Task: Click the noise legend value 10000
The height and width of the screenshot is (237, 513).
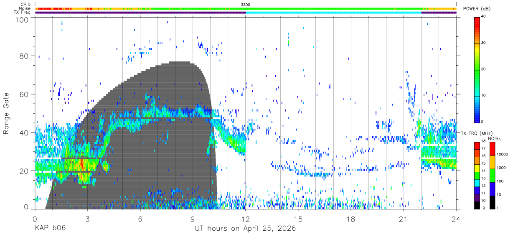Action: coord(503,154)
